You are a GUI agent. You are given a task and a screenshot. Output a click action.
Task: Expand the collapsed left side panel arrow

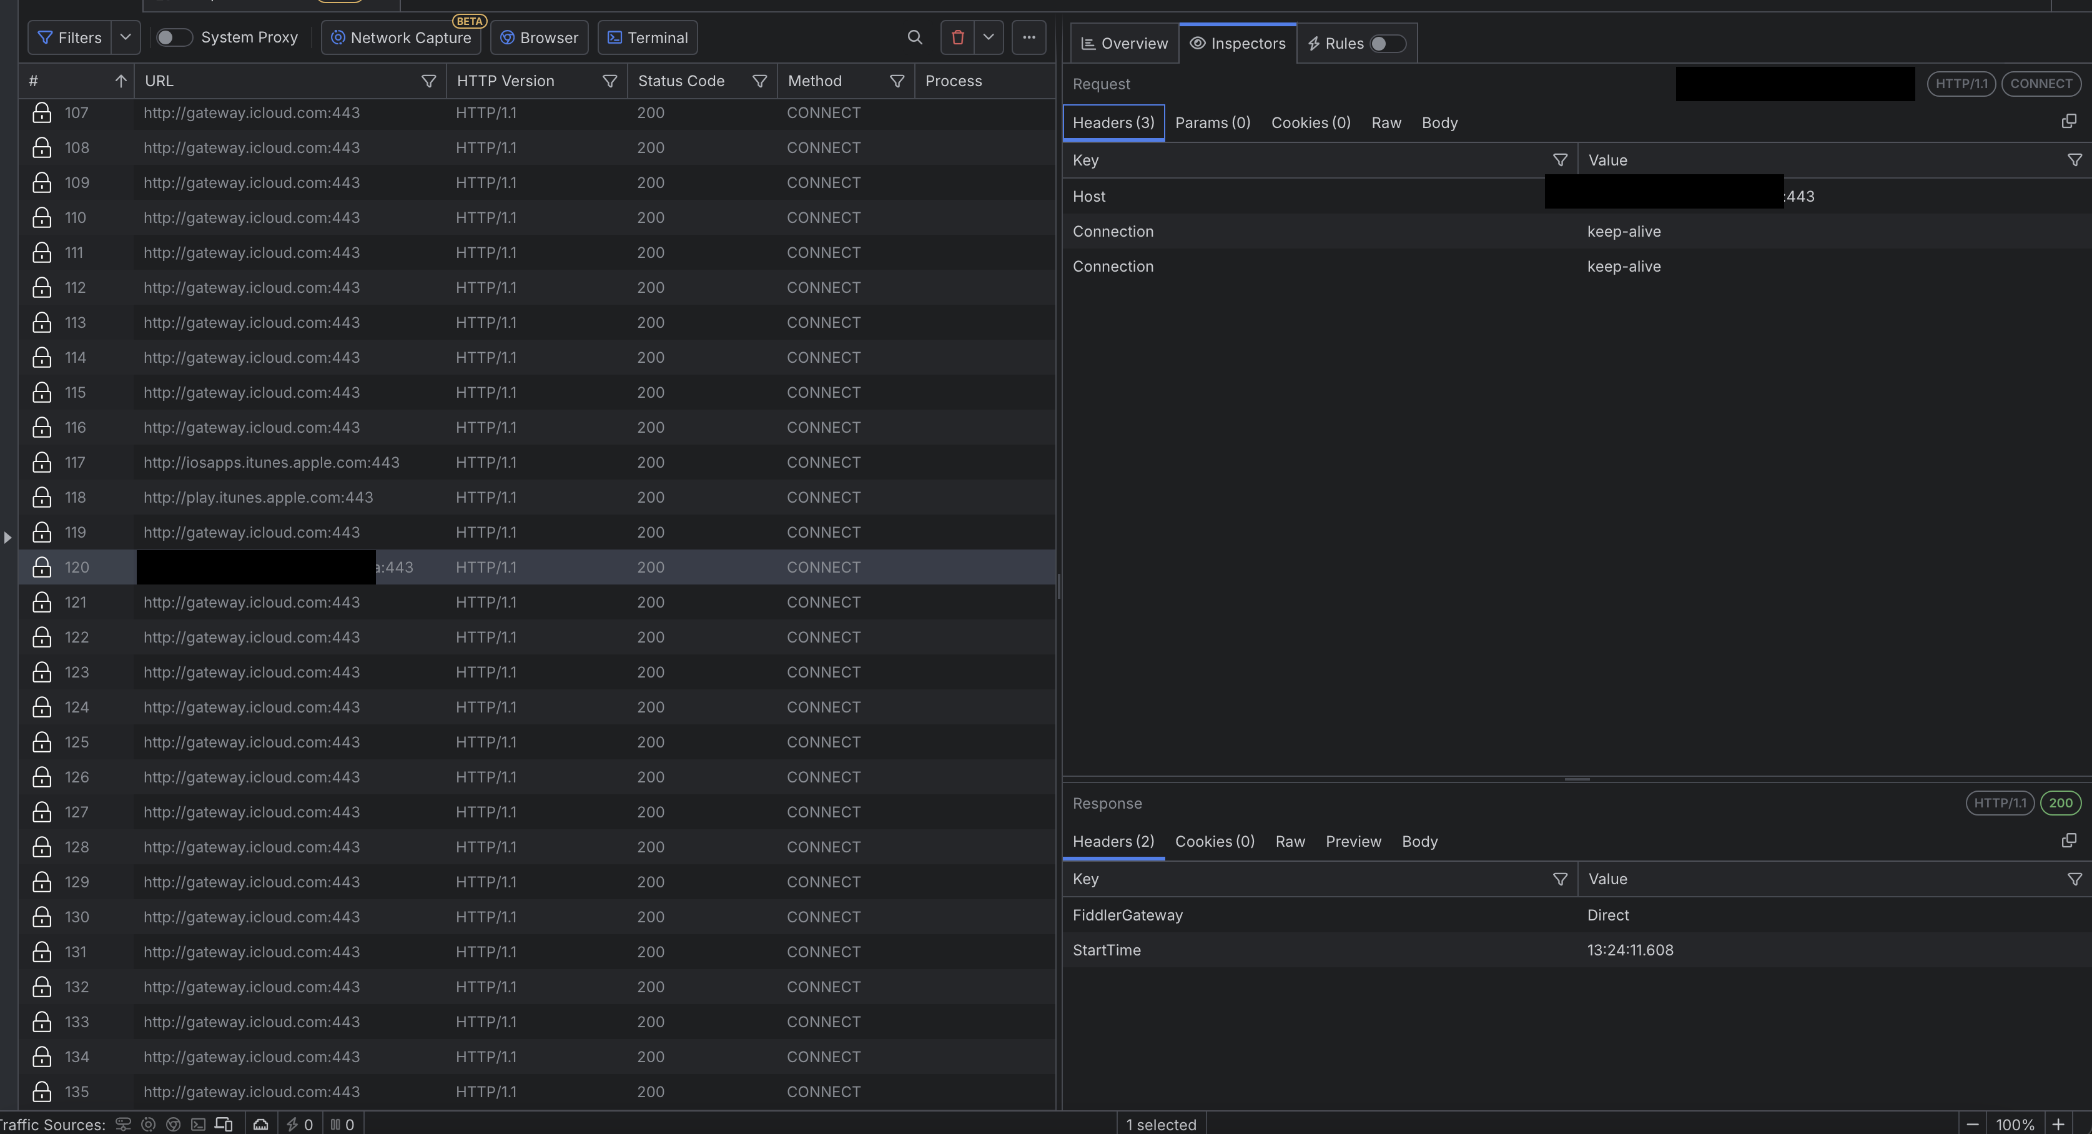point(7,537)
